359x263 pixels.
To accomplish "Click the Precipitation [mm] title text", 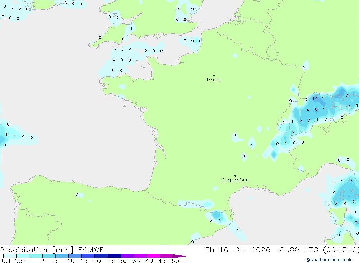I will 37,250.
